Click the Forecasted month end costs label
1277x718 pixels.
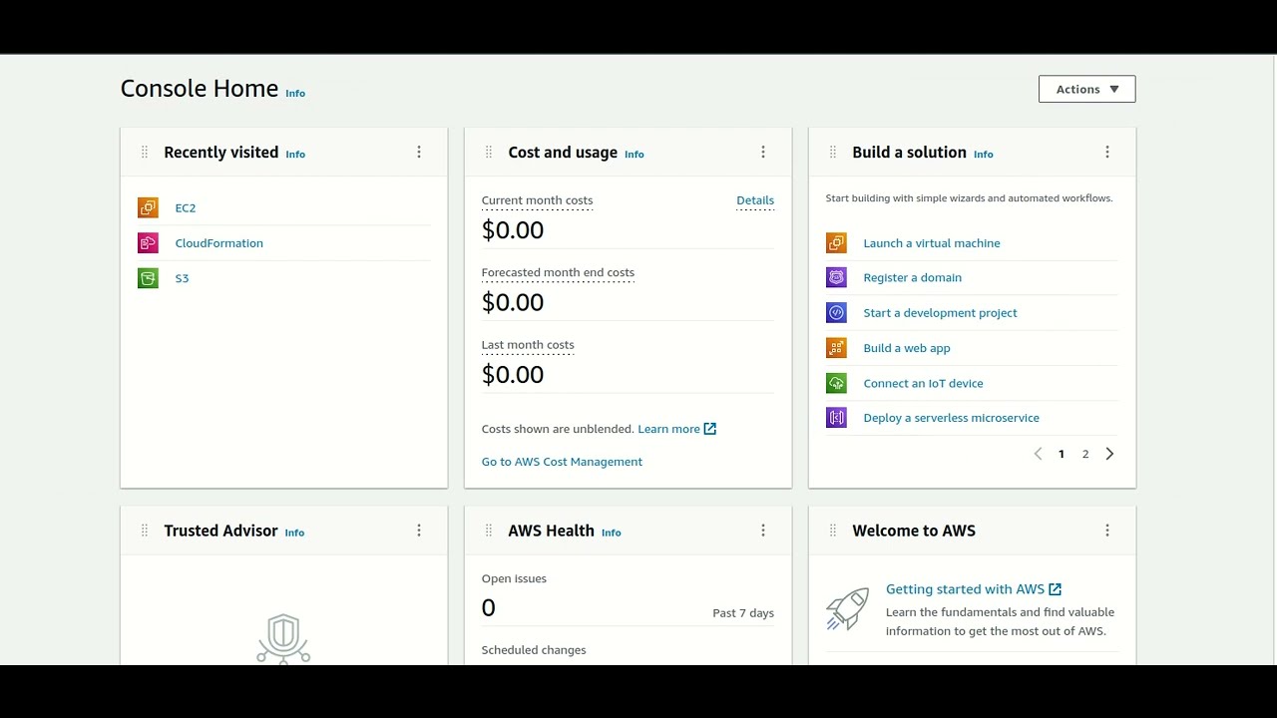coord(558,272)
